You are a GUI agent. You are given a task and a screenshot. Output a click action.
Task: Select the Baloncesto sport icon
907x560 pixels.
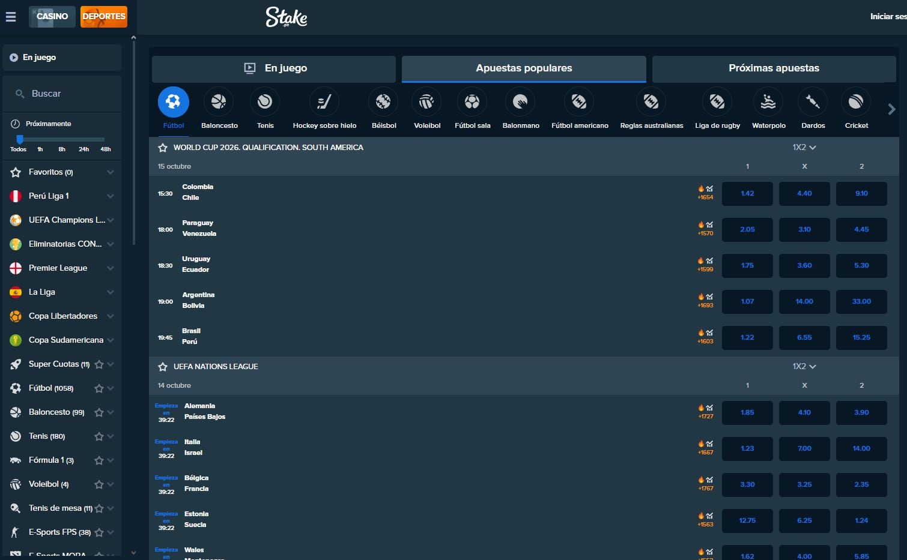point(219,102)
